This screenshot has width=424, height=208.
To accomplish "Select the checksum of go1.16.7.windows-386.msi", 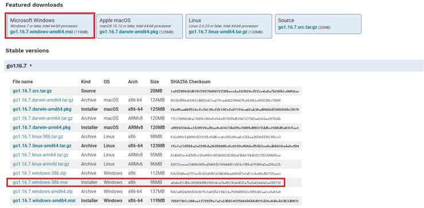I will [x=226, y=183].
